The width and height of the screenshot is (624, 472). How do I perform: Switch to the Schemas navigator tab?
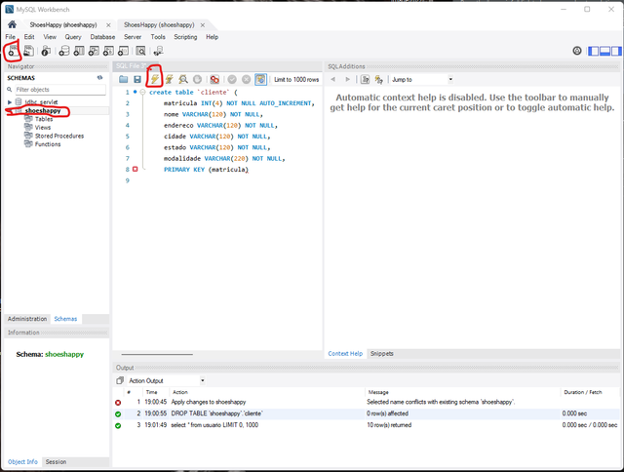(x=65, y=319)
